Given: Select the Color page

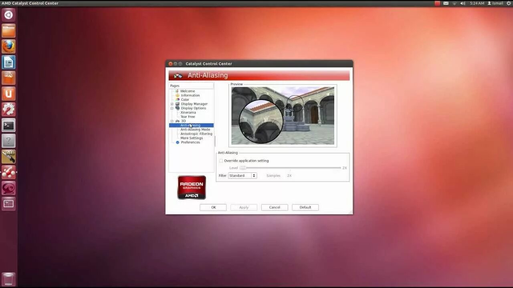Looking at the screenshot, I should (x=185, y=100).
